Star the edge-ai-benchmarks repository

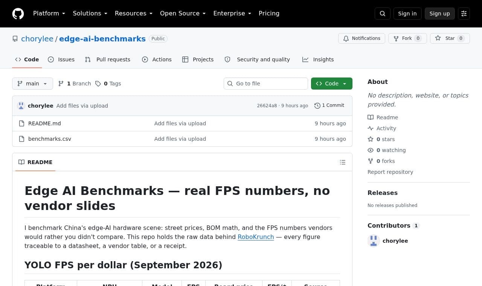(x=450, y=38)
